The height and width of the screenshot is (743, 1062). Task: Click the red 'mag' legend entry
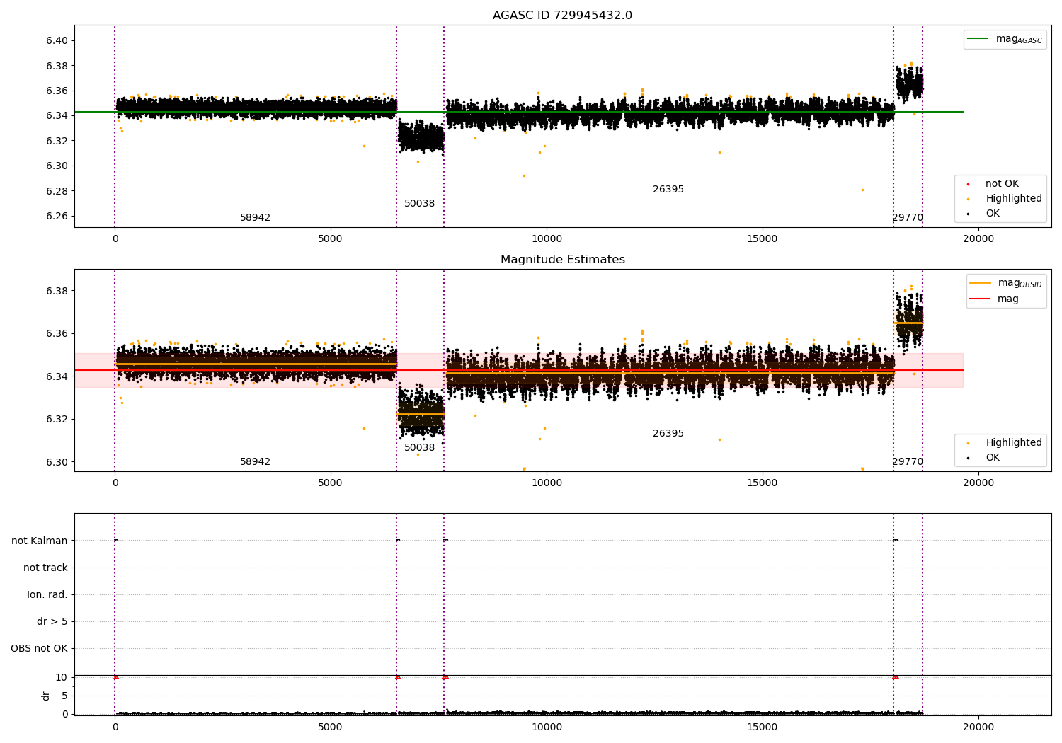tap(1007, 299)
